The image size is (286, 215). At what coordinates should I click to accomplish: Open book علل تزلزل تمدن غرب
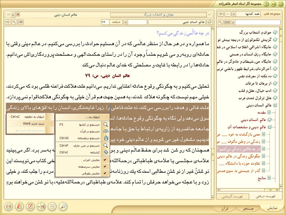(x=255, y=98)
